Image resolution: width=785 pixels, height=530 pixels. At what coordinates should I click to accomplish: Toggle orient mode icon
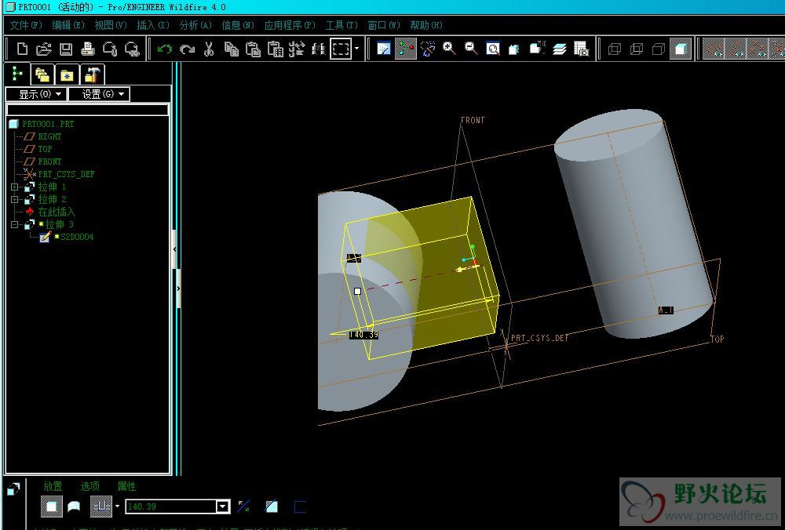point(428,49)
